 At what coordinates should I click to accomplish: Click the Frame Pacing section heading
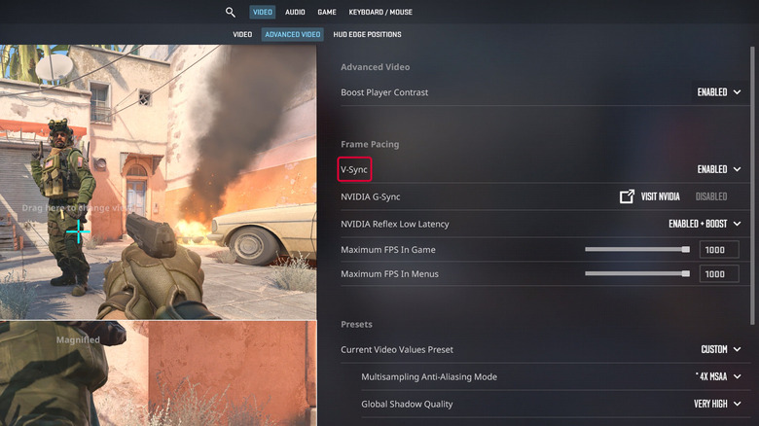(370, 144)
